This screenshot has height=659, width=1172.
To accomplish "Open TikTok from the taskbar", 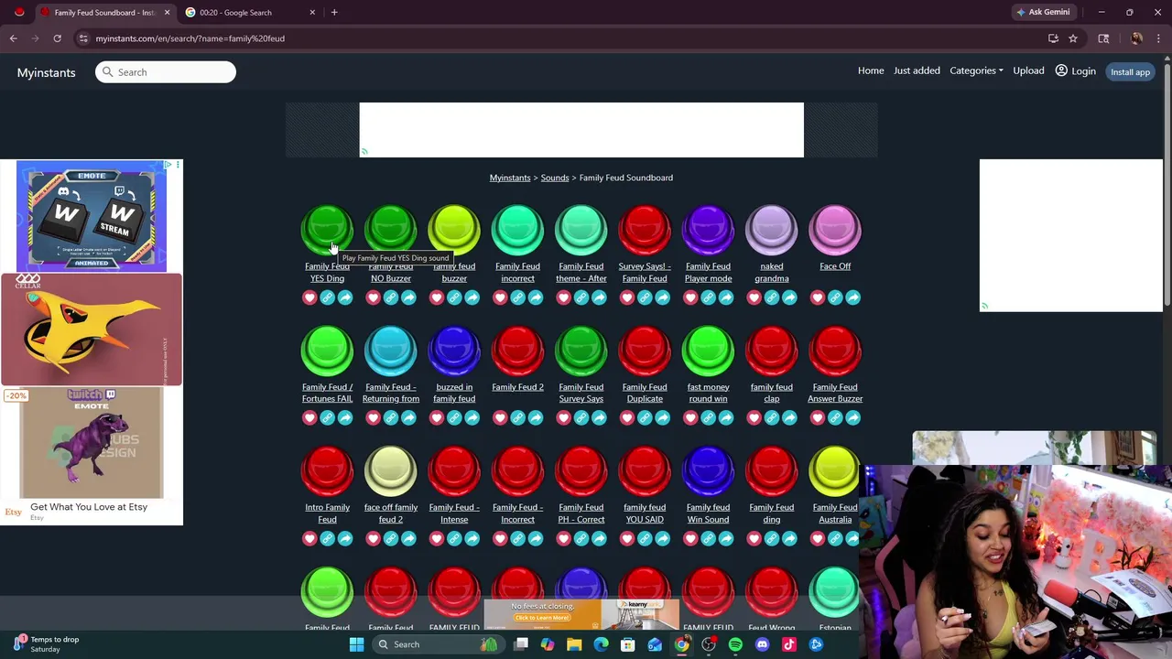I will (x=789, y=644).
